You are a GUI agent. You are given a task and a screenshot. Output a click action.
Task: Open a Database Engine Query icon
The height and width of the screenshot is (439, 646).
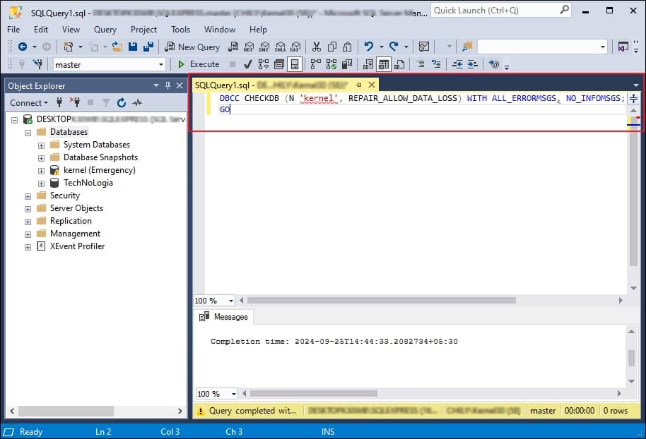click(233, 47)
